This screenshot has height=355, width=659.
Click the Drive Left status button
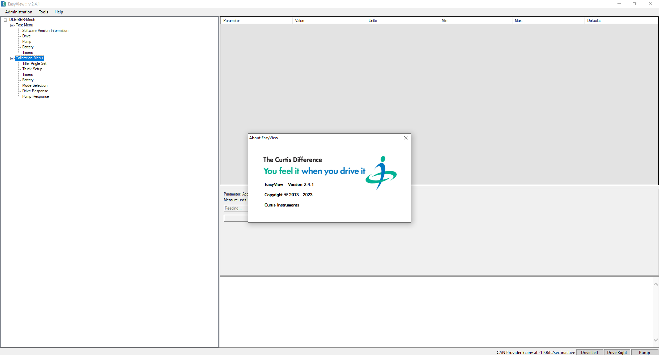coord(589,352)
